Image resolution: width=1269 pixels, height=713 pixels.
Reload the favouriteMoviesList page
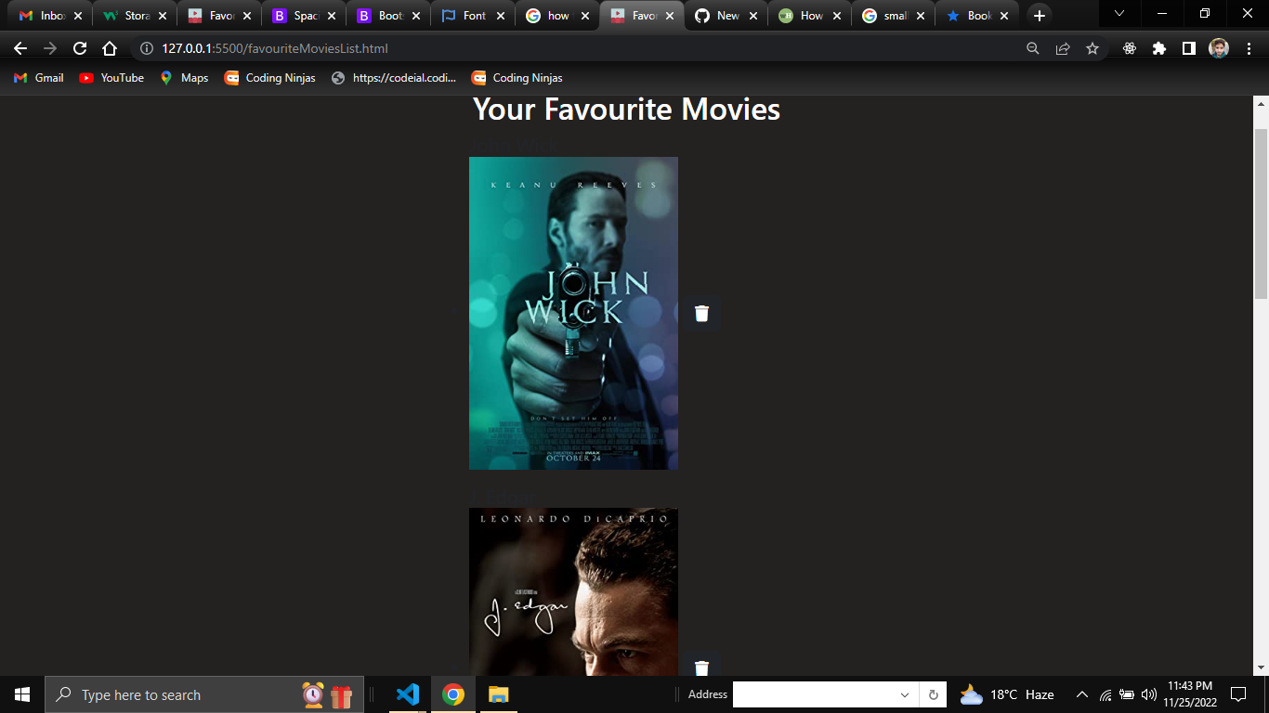tap(79, 47)
